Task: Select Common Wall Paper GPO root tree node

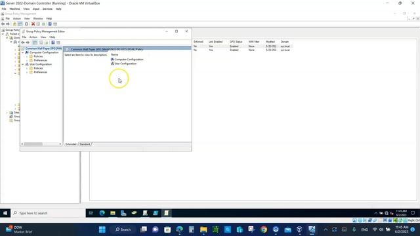Action: 41,49
